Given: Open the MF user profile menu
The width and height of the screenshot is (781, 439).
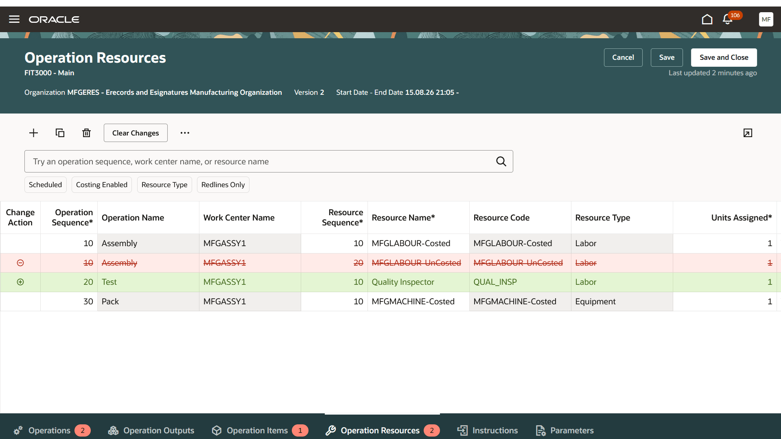Looking at the screenshot, I should pos(766,19).
